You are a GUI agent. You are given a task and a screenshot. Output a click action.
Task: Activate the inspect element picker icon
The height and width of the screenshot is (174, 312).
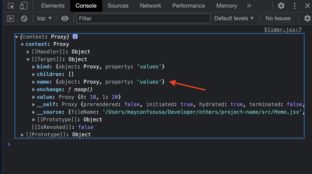(x=11, y=6)
